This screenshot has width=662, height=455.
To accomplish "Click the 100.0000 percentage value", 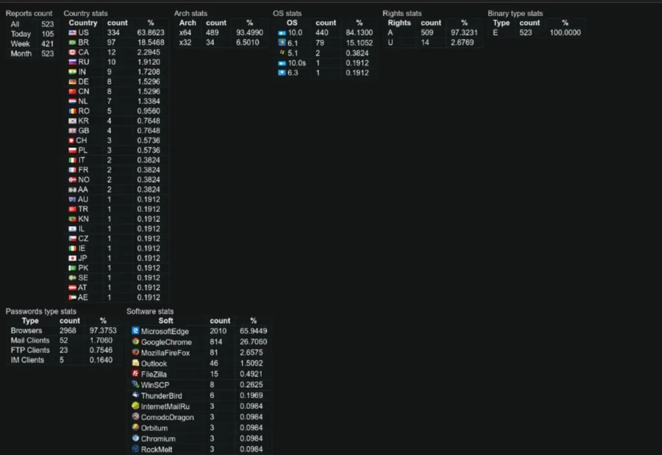I will [x=565, y=32].
